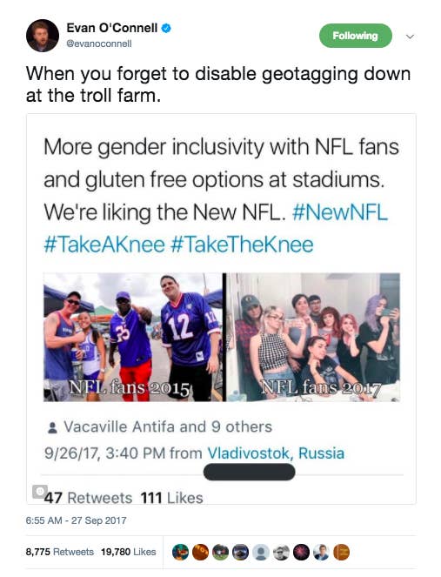
Task: Open Evan O'Connell's profile avatar
Action: tap(43, 36)
